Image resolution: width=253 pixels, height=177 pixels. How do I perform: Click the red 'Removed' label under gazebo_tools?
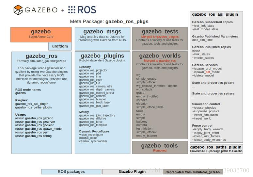[160, 151]
